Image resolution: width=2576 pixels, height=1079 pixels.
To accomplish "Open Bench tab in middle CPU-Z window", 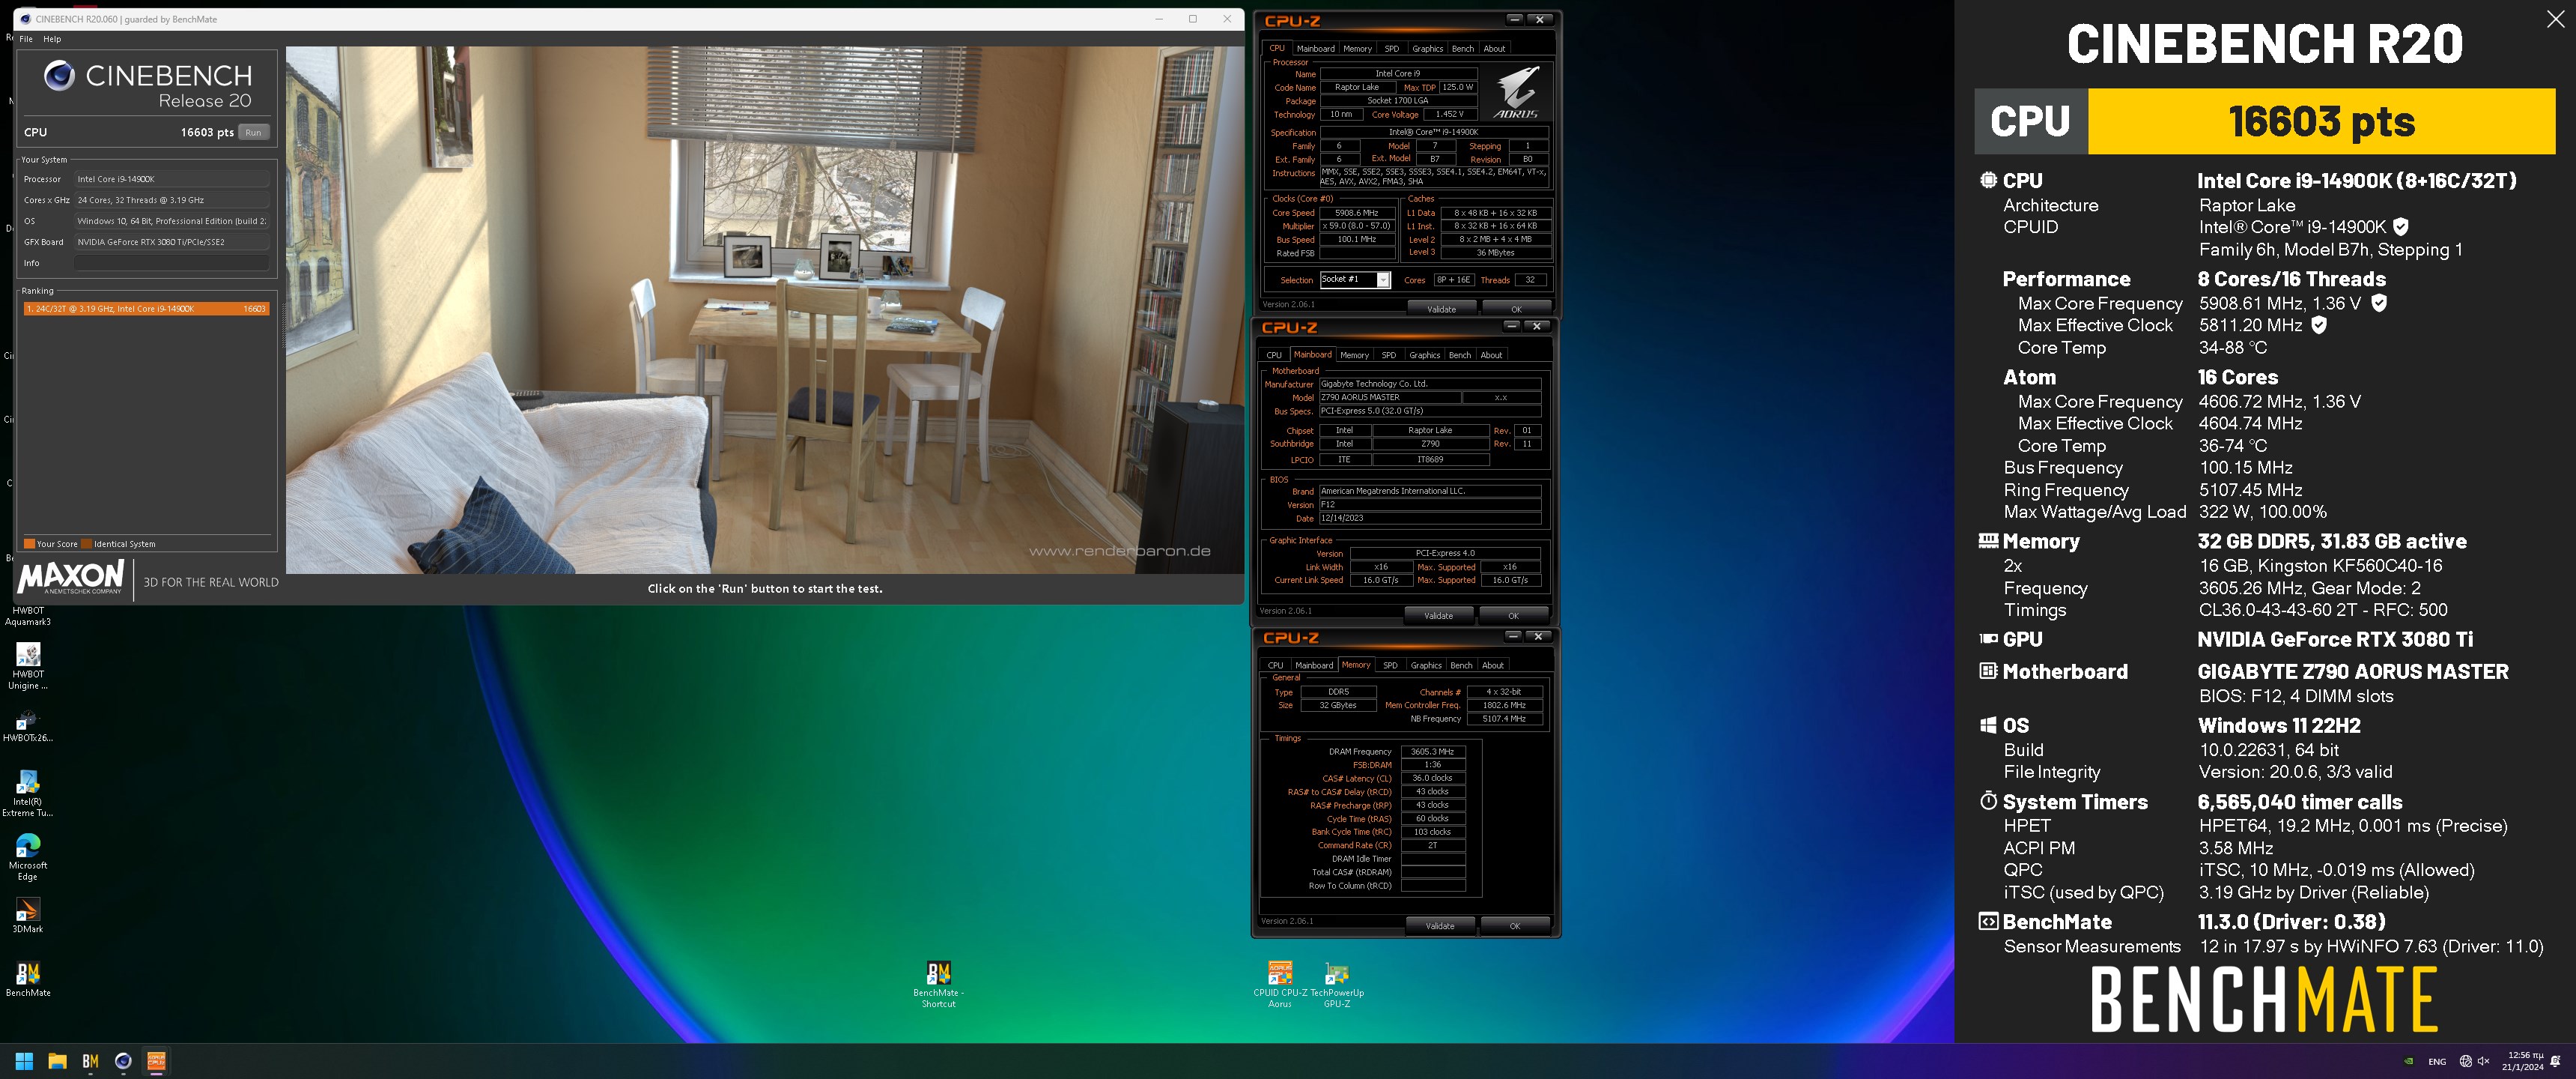I will [1459, 355].
